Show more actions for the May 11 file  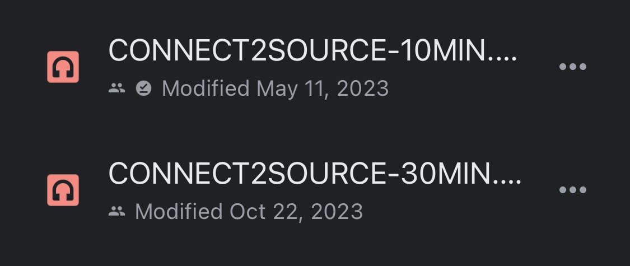click(x=572, y=67)
